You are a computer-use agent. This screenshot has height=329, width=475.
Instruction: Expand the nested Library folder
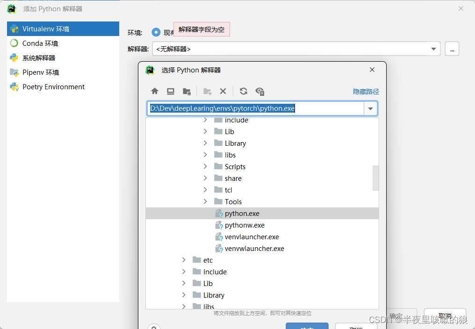205,143
